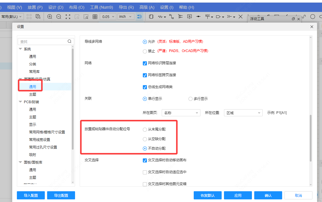This screenshot has height=202, width=322.
Task: Click the 恢复默认 button
Action: 207,195
